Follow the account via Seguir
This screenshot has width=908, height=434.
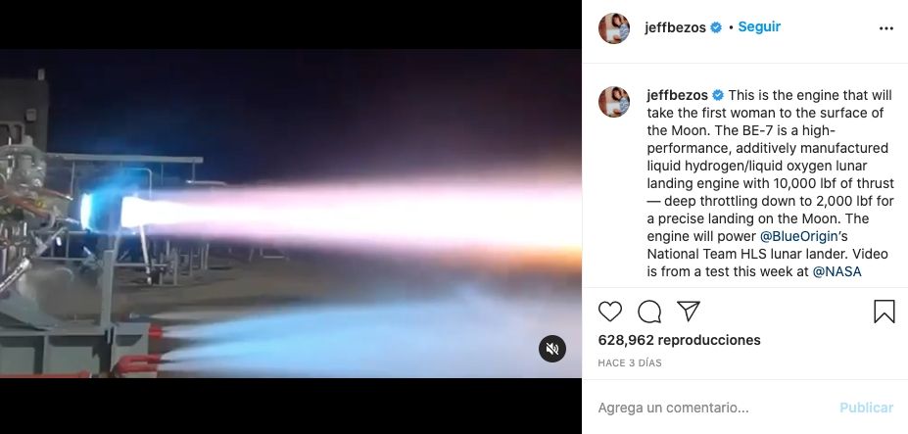[759, 27]
